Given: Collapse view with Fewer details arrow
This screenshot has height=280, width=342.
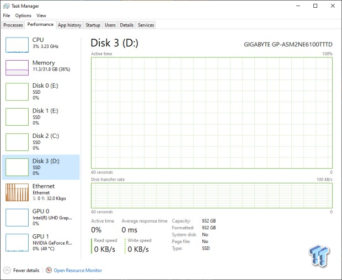Looking at the screenshot, I should [7, 270].
